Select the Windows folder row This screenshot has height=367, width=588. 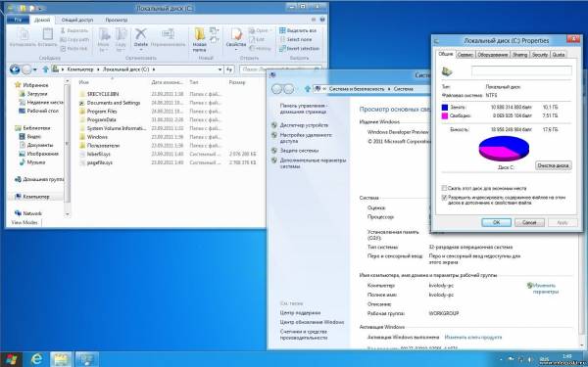coord(168,137)
